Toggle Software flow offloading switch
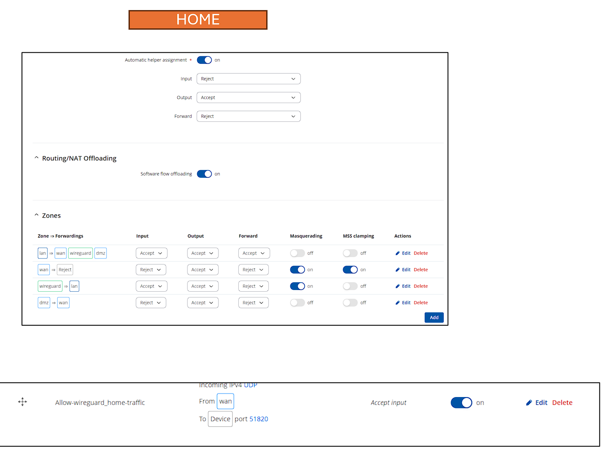The width and height of the screenshot is (605, 456). [204, 174]
